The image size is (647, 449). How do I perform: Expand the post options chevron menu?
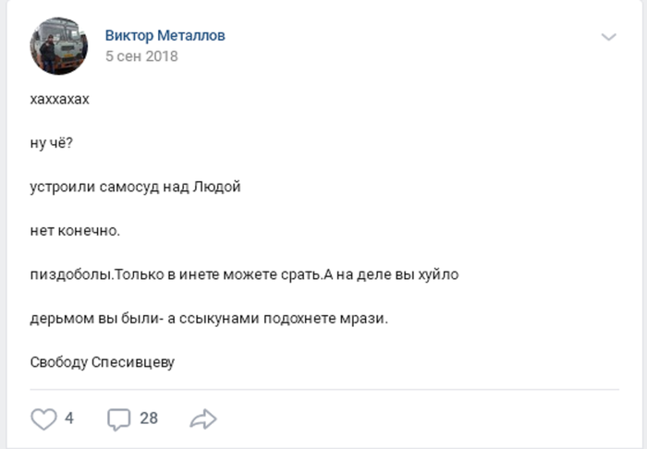coord(608,37)
